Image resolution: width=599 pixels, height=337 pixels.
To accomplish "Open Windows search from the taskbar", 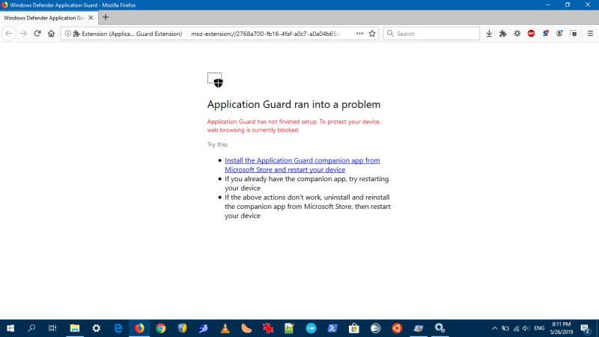I will (x=31, y=328).
